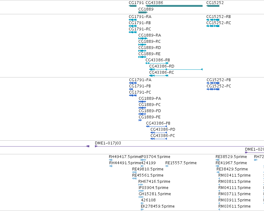Viewport: 264px width, 211px height.
Task: Open EST RE45561.5prime
Action: click(x=148, y=176)
